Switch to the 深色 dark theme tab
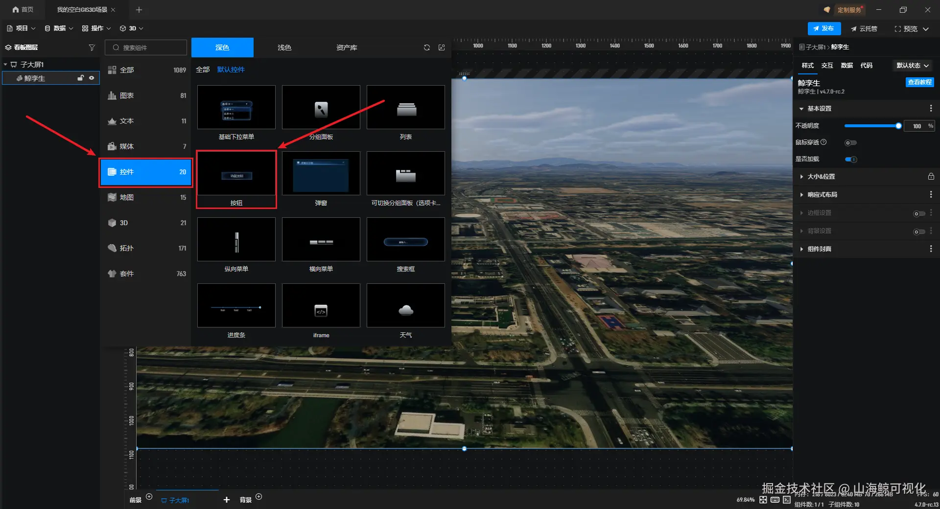The height and width of the screenshot is (509, 940). (x=222, y=47)
